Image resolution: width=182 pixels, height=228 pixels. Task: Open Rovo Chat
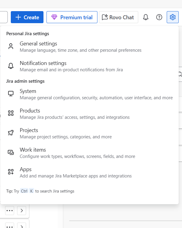(x=118, y=17)
